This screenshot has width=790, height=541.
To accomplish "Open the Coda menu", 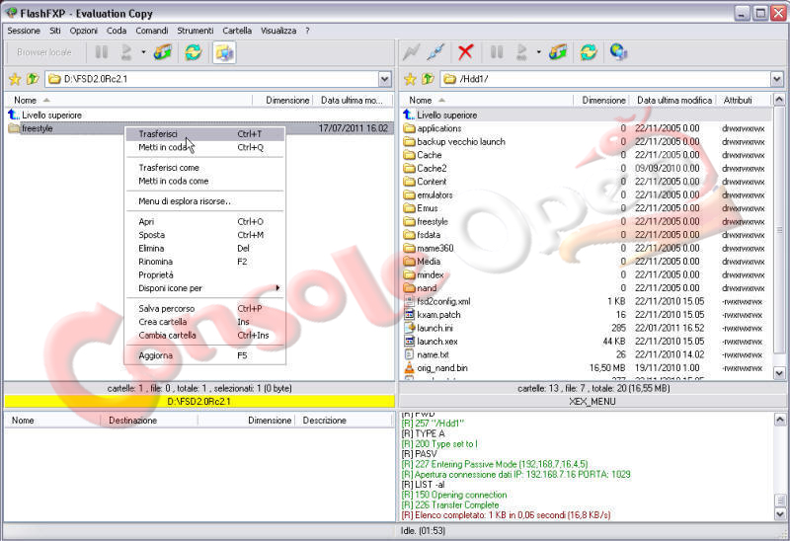I will pyautogui.click(x=117, y=31).
